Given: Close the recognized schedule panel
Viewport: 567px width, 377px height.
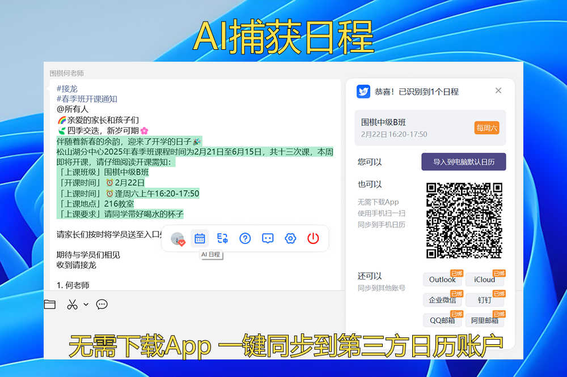Looking at the screenshot, I should [498, 91].
